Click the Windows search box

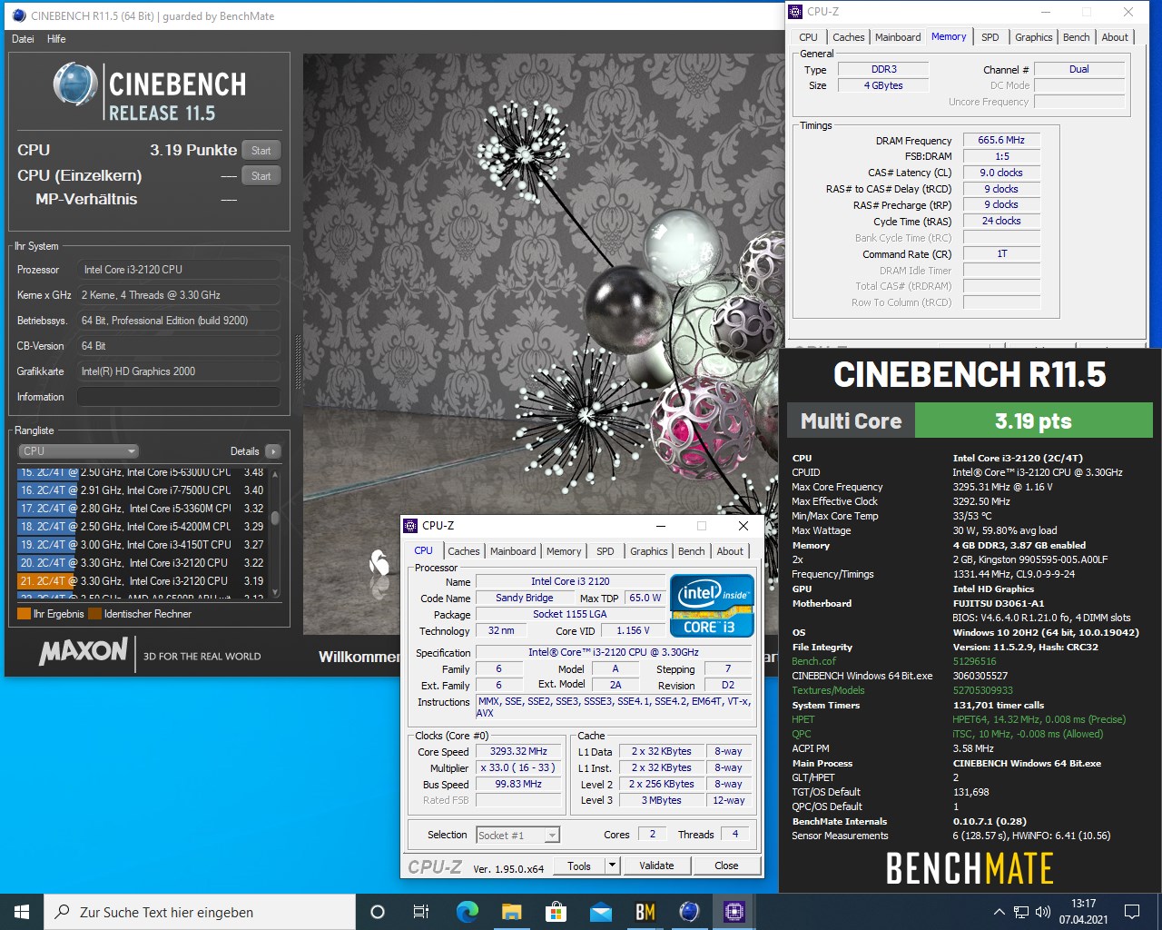(200, 912)
